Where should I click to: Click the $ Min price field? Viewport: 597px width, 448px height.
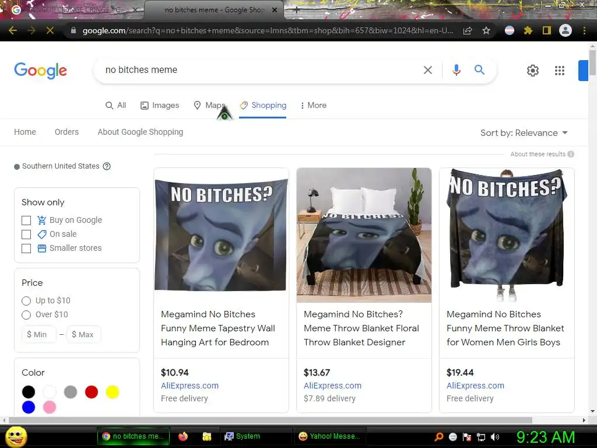(x=39, y=334)
